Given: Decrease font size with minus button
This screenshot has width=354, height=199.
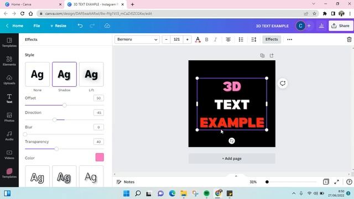Looking at the screenshot, I should click(166, 39).
